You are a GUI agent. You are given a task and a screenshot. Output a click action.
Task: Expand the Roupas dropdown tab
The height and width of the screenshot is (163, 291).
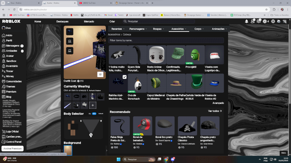pos(159,29)
